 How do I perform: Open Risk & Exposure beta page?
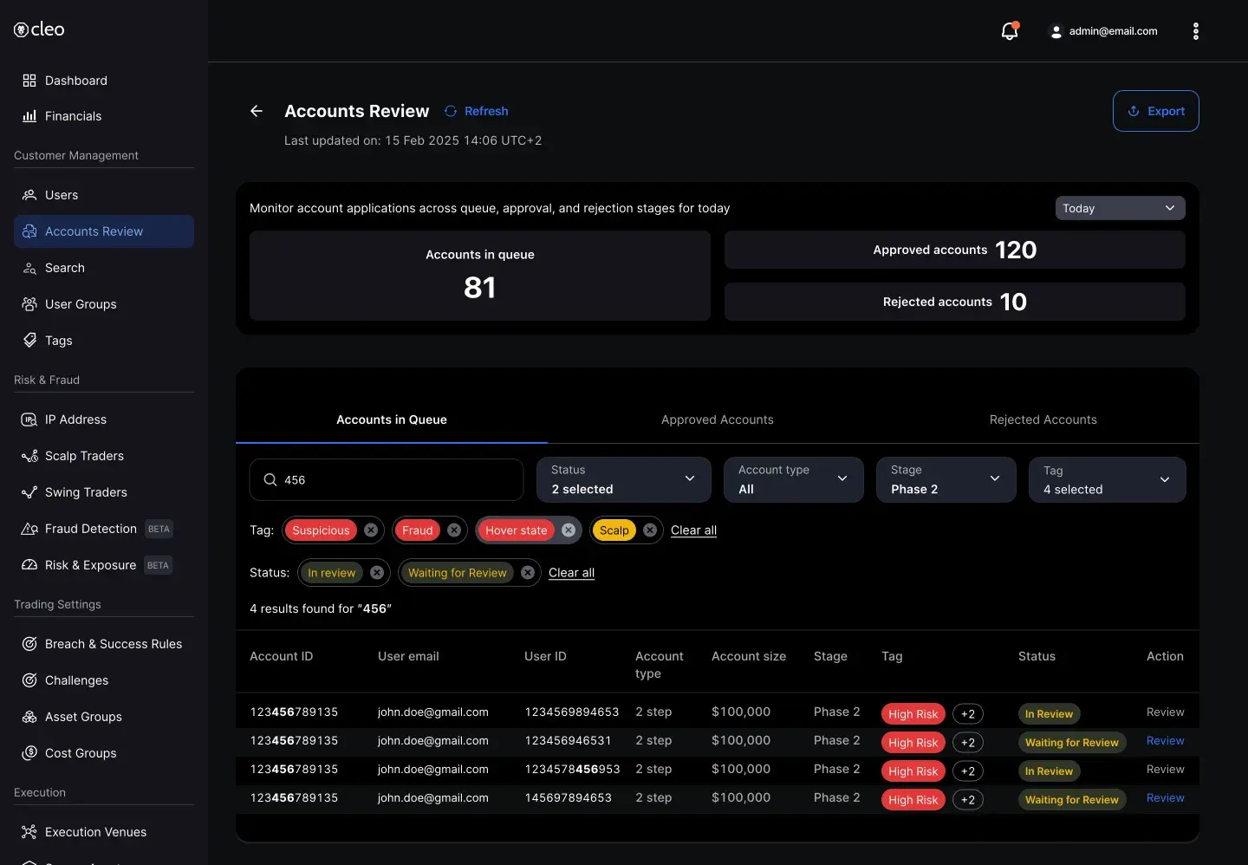(x=104, y=565)
